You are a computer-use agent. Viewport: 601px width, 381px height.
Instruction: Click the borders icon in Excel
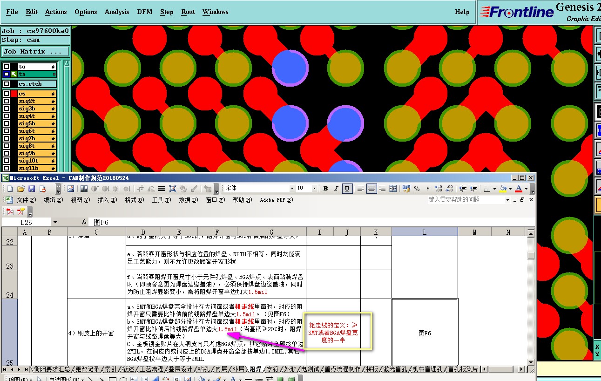coord(487,189)
